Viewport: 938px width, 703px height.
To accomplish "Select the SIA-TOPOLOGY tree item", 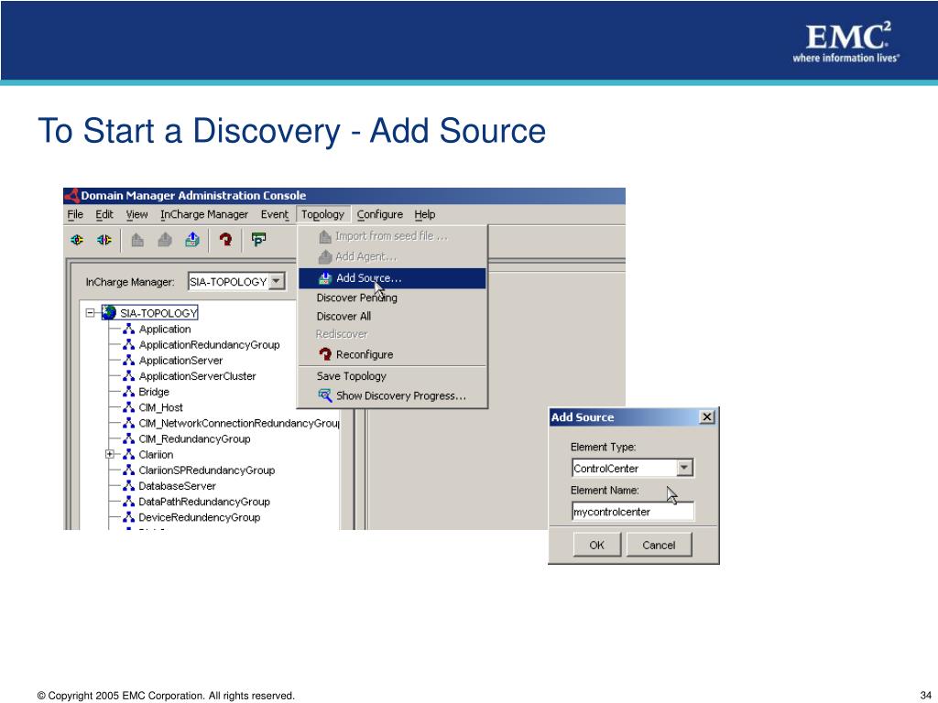I will coord(158,313).
